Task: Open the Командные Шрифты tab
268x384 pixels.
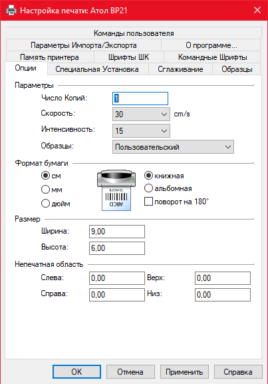Action: tap(212, 57)
